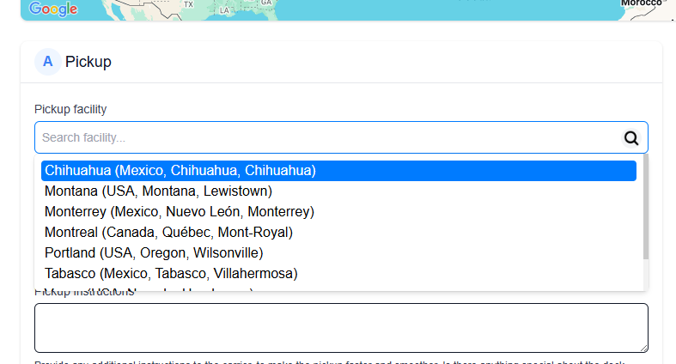676x364 pixels.
Task: Pick Monterrey (Mexico, Nuevo León, Monterrey)
Action: point(338,212)
